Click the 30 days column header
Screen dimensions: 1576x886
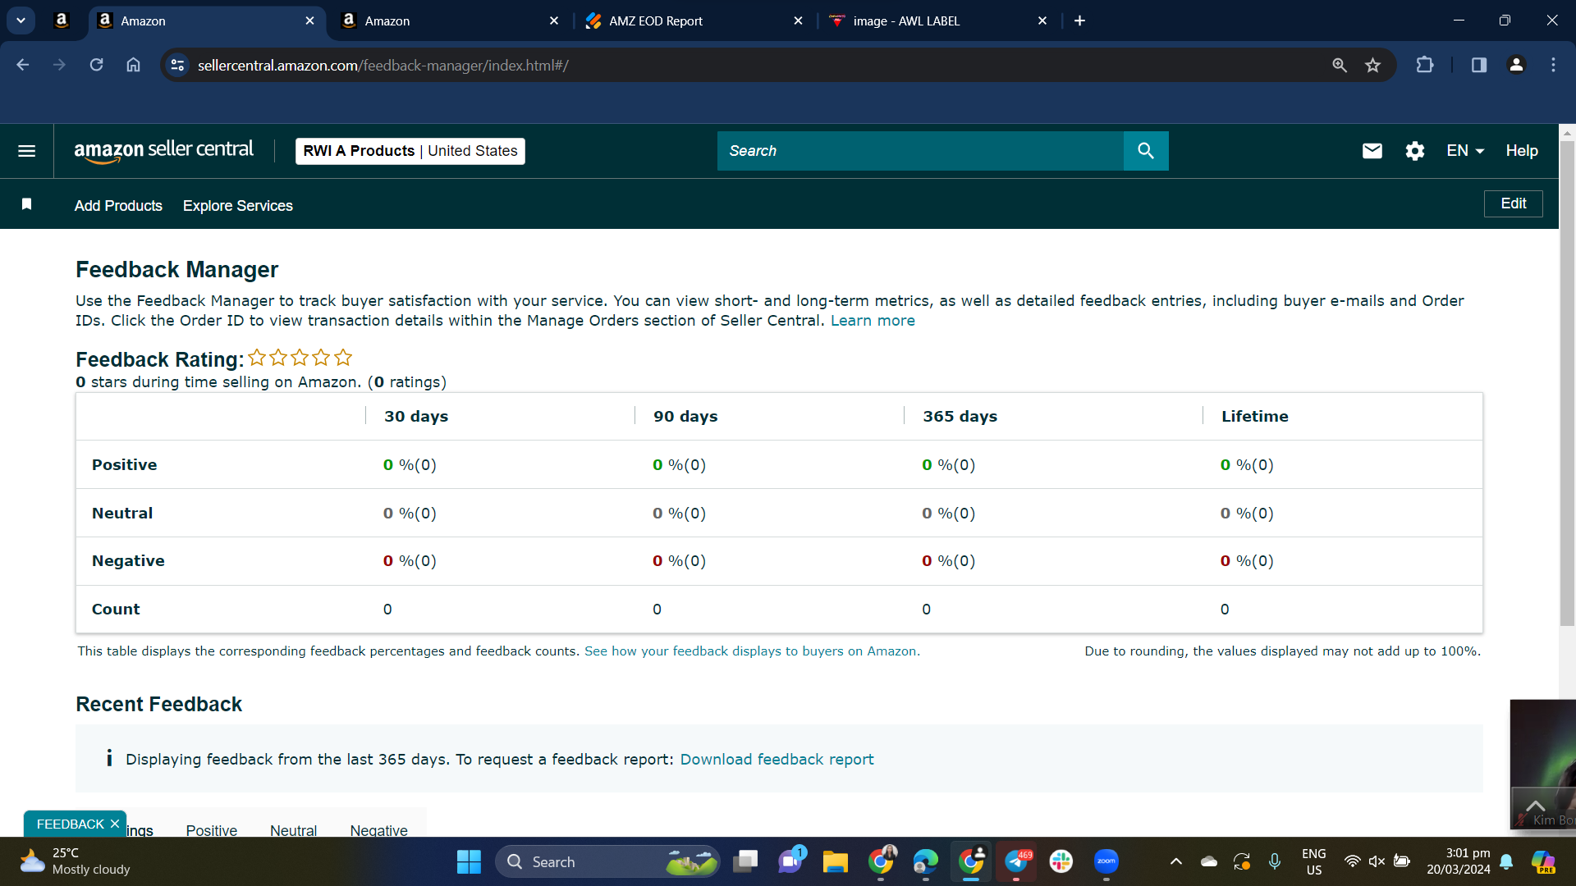click(416, 417)
